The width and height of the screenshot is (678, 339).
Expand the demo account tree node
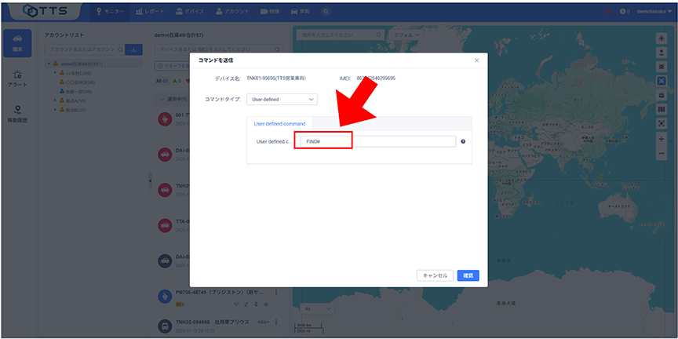(49, 64)
